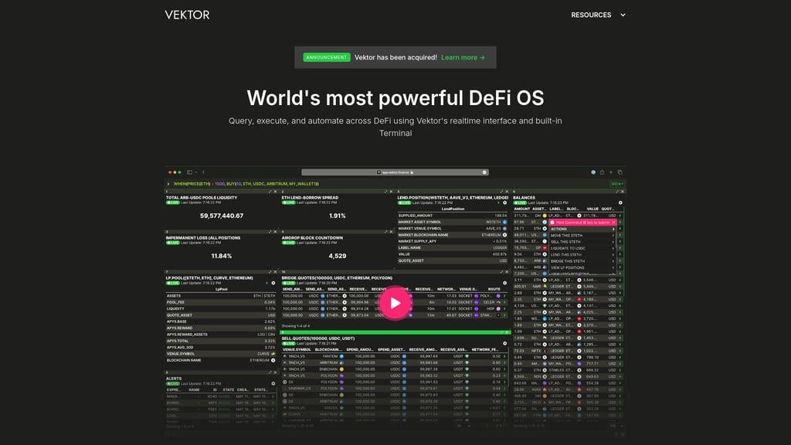
Task: Open settings gear of the LEND.POSITION panel
Action: (505, 203)
